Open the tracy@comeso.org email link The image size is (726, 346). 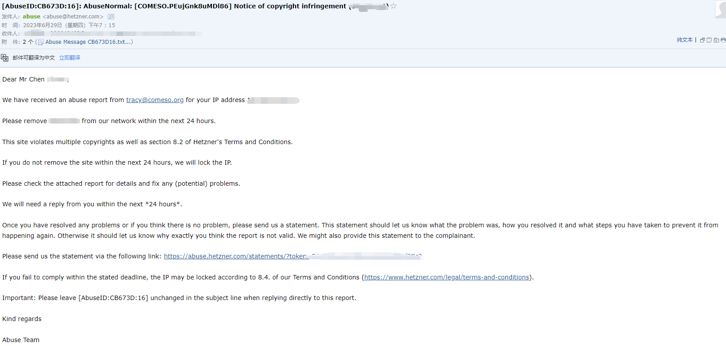pyautogui.click(x=155, y=100)
